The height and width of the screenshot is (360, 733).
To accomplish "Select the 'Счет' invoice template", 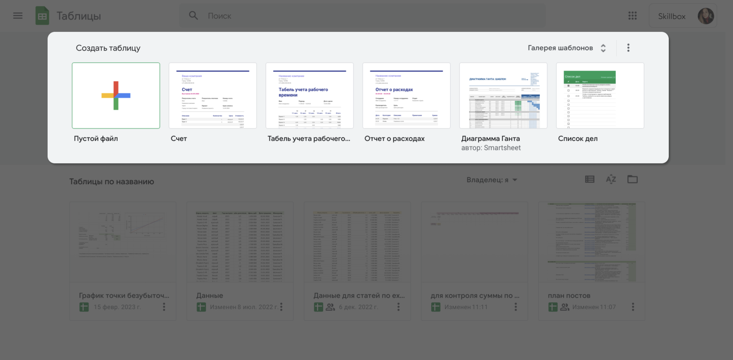I will click(213, 96).
